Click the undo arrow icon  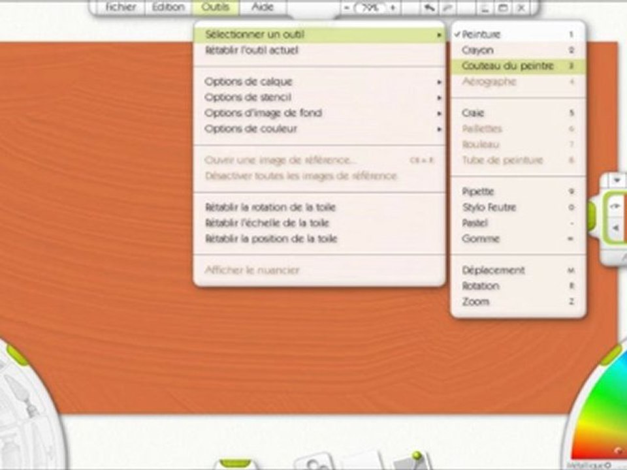[x=428, y=8]
